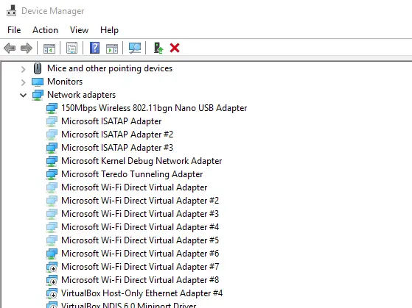Viewport: 412px width, 308px height.
Task: Click disabled icon of Wi-Fi Direct Virtual Adapter #7
Action: [52, 267]
